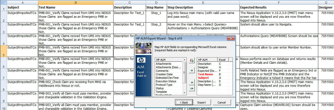Select Attachments (Desi... in the field list
334x110 pixels.
[169, 67]
